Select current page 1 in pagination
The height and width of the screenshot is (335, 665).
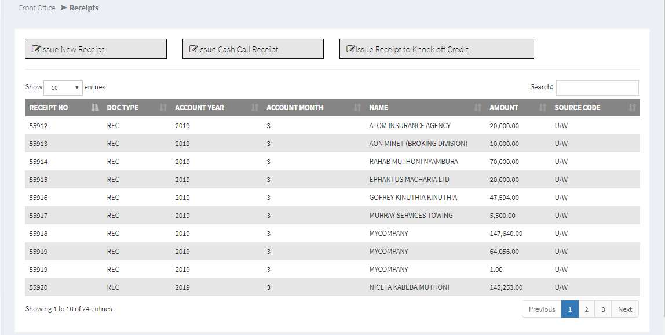[569, 309]
